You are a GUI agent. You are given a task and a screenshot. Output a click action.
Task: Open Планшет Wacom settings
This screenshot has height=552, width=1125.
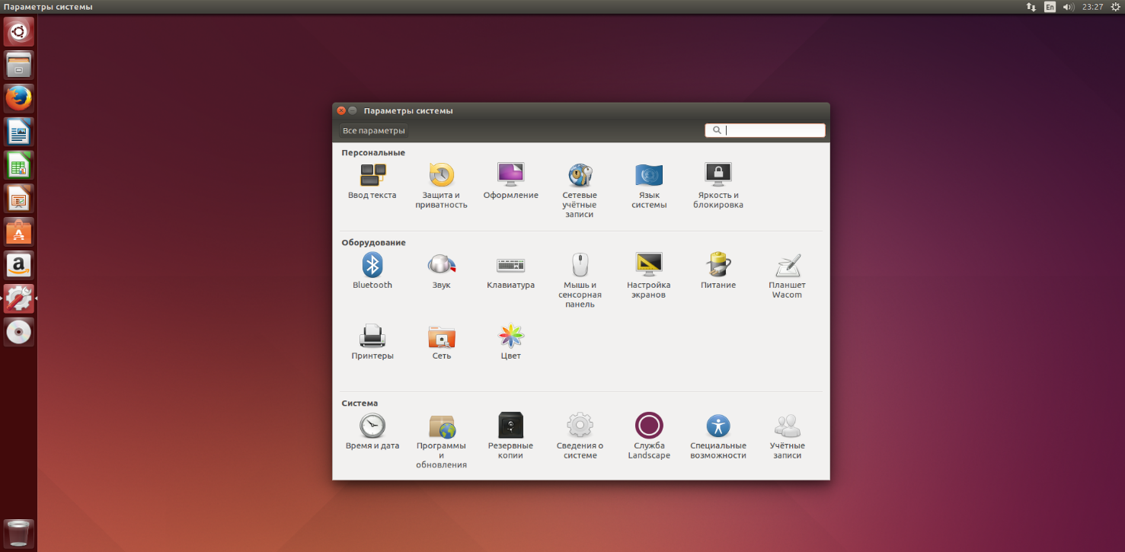(x=787, y=276)
